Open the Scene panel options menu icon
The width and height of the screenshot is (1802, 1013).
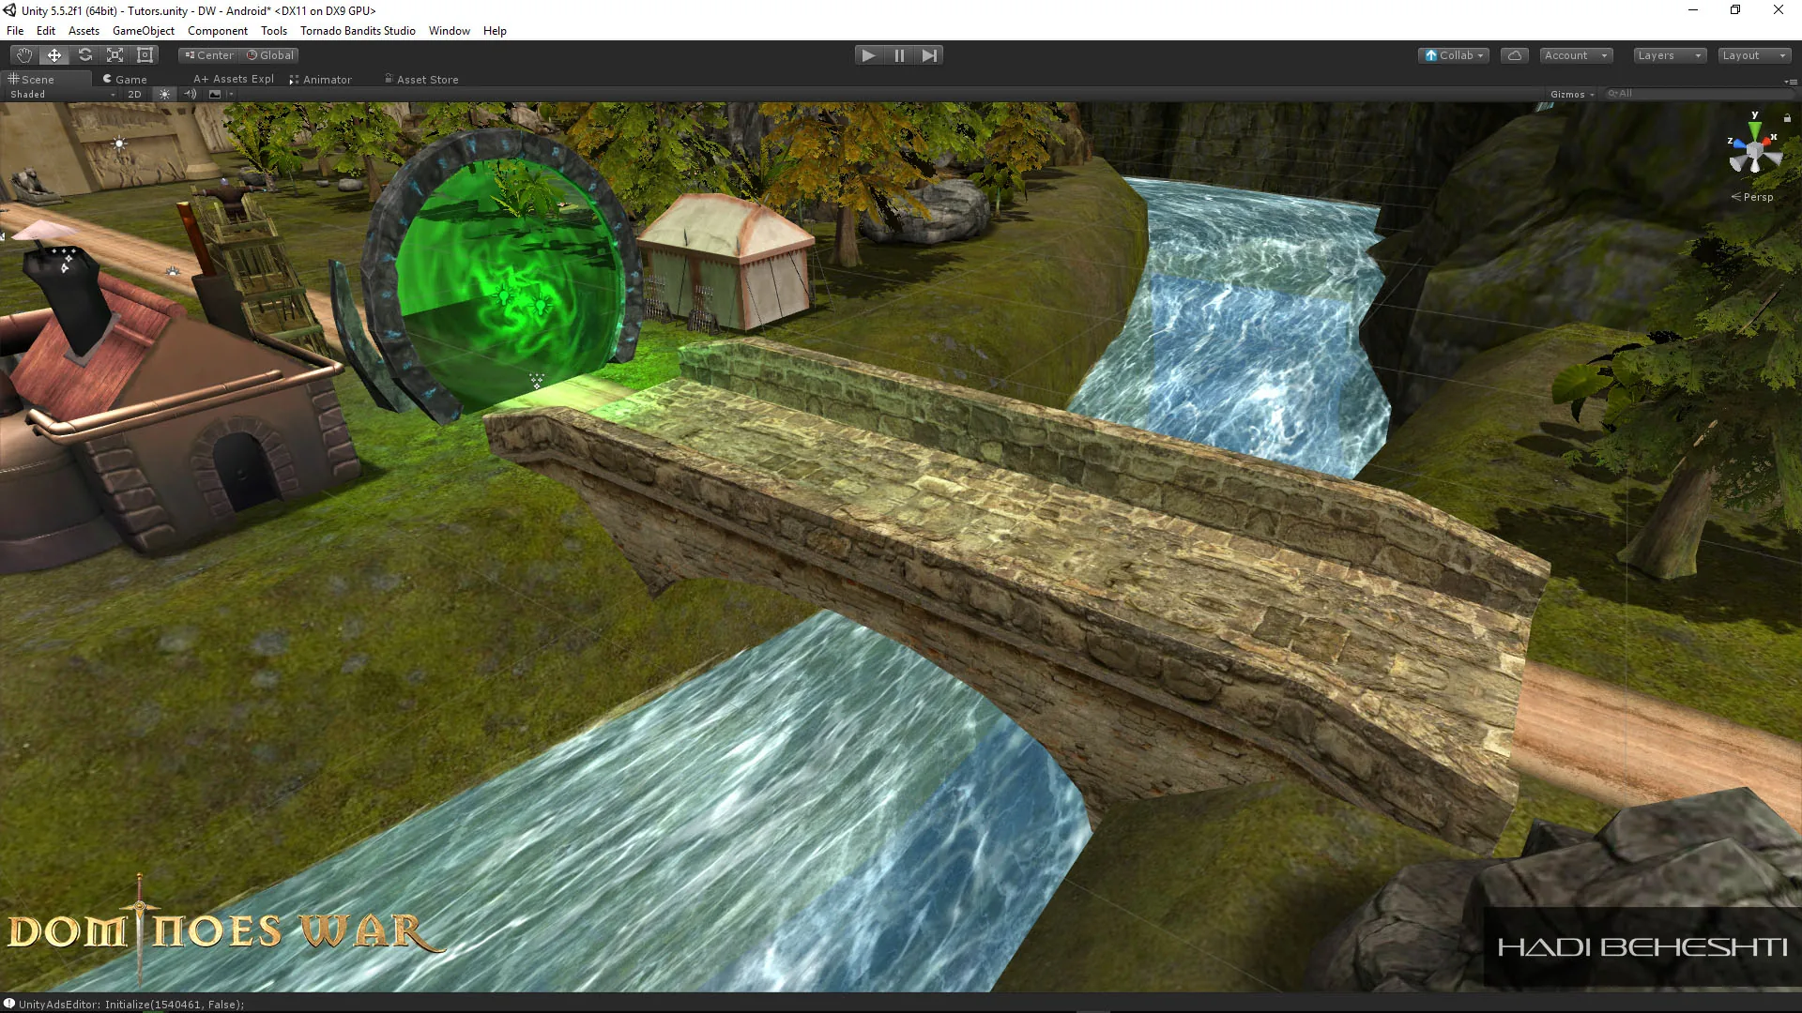pyautogui.click(x=1790, y=82)
